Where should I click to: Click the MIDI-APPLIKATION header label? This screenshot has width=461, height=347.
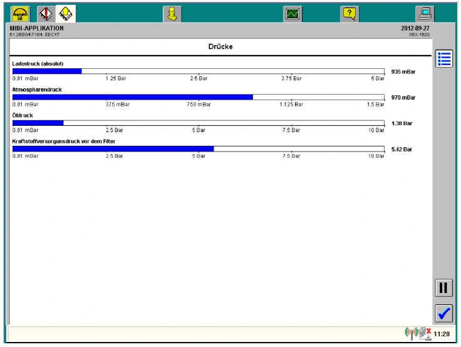point(37,28)
